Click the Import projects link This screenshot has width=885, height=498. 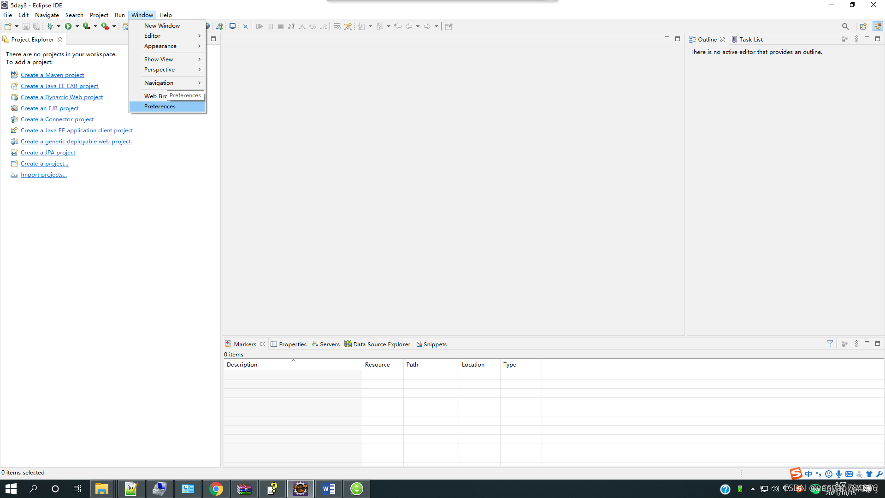pos(44,175)
